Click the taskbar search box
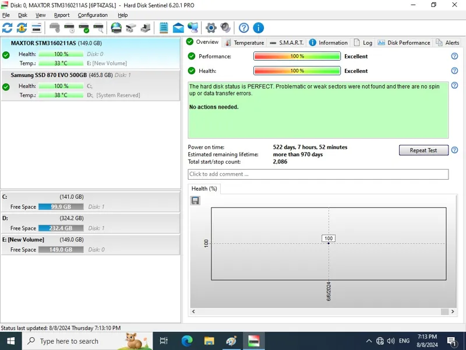Screen dimensions: 466x350 click(x=87, y=341)
